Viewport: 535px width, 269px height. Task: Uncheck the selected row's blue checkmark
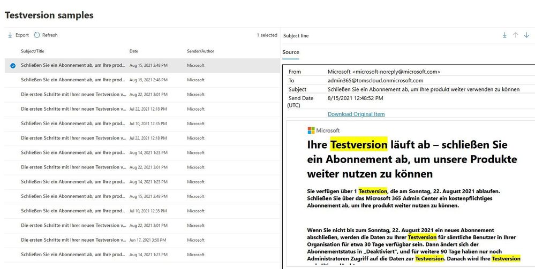pos(13,65)
